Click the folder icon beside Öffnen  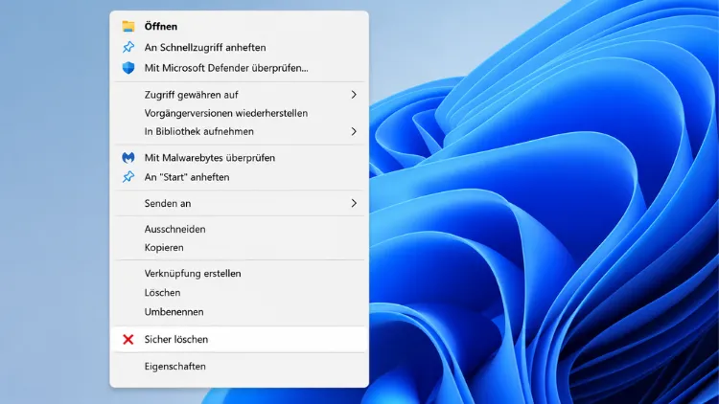[128, 26]
